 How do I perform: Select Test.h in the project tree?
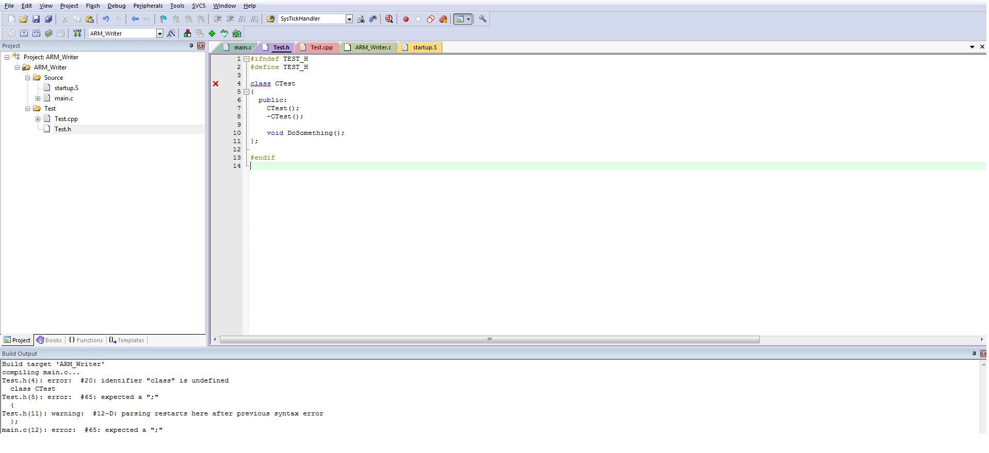pyautogui.click(x=63, y=129)
